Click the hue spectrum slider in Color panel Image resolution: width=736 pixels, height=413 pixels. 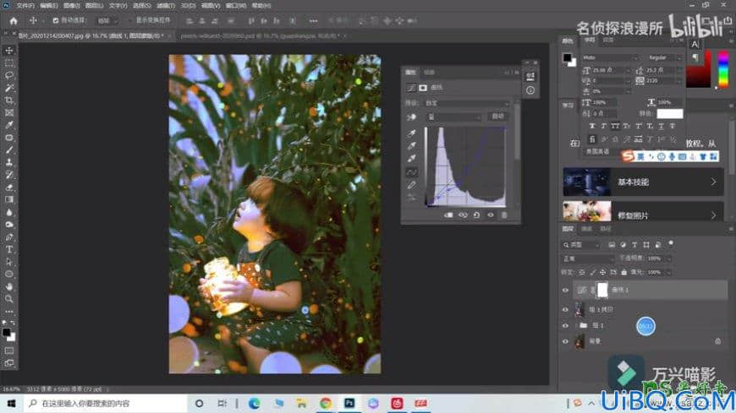(x=723, y=69)
